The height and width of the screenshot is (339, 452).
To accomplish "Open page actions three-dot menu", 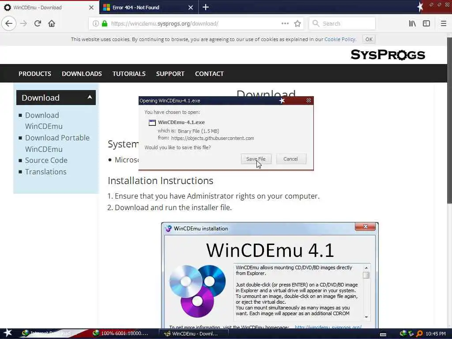I will pyautogui.click(x=285, y=23).
